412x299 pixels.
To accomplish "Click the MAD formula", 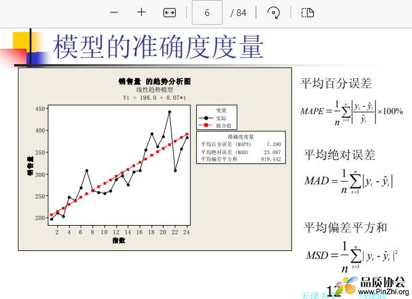I will click(348, 181).
